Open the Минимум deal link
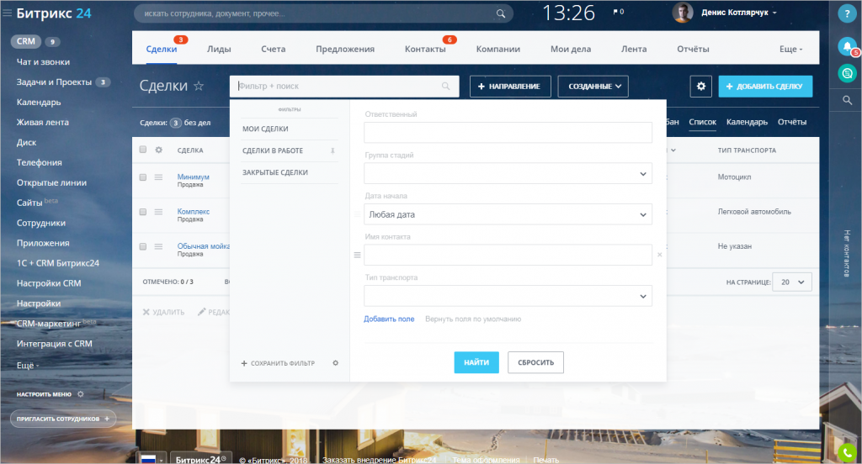The height and width of the screenshot is (464, 862). [193, 177]
